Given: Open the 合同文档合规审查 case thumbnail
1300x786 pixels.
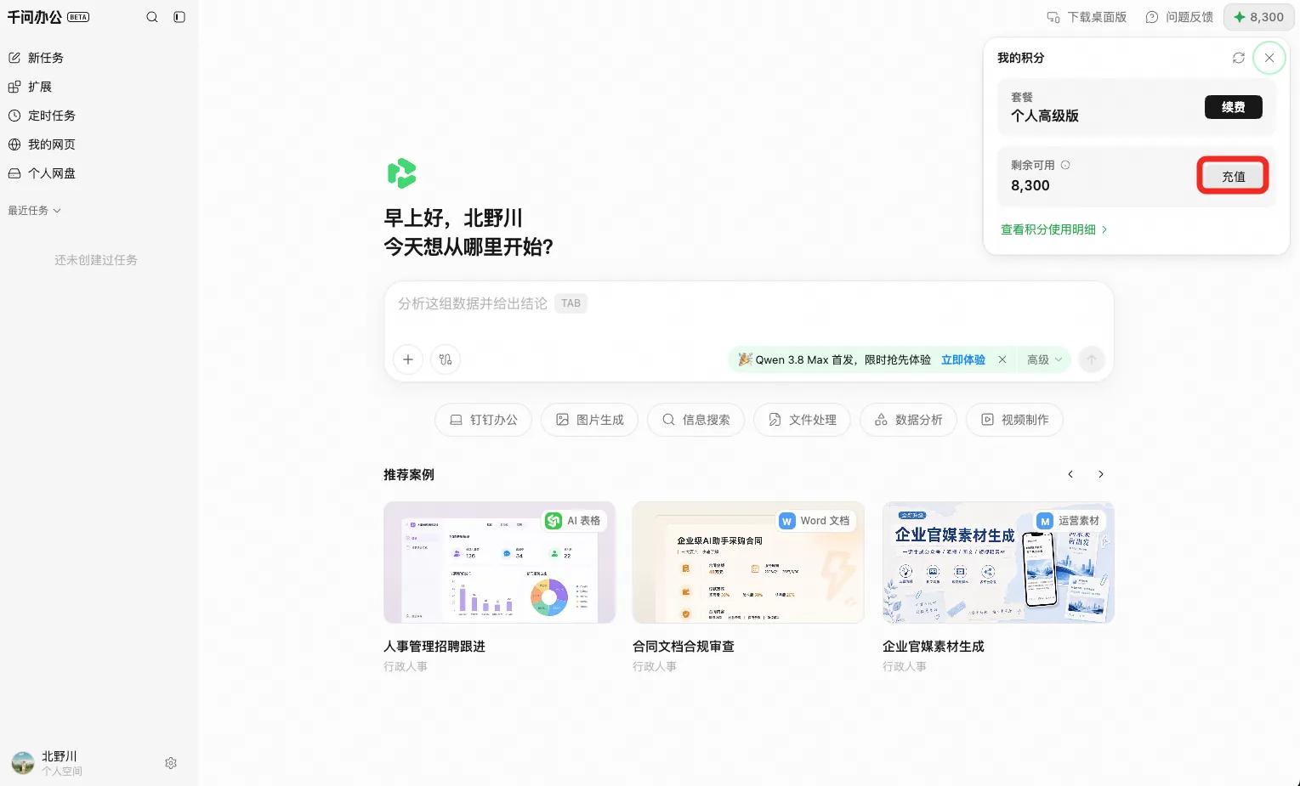Looking at the screenshot, I should point(748,563).
